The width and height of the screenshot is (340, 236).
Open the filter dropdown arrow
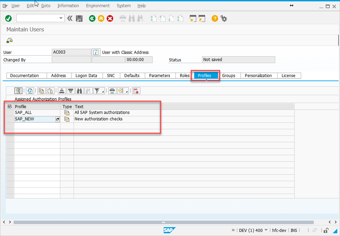point(103,92)
